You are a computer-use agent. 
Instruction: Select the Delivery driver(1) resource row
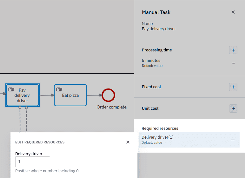coord(189,140)
